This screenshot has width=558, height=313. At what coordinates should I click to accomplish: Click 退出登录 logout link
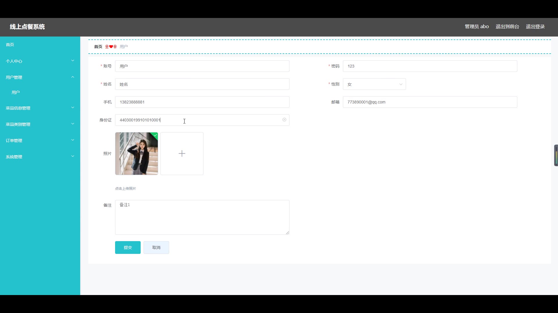point(535,27)
